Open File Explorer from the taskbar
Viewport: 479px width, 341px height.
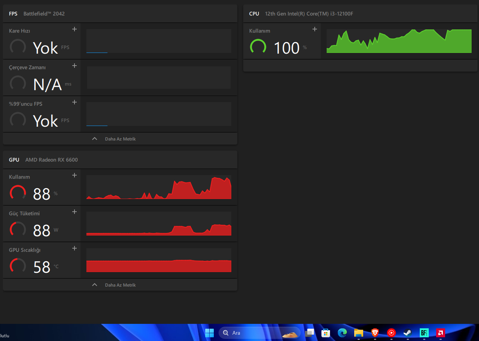point(359,333)
